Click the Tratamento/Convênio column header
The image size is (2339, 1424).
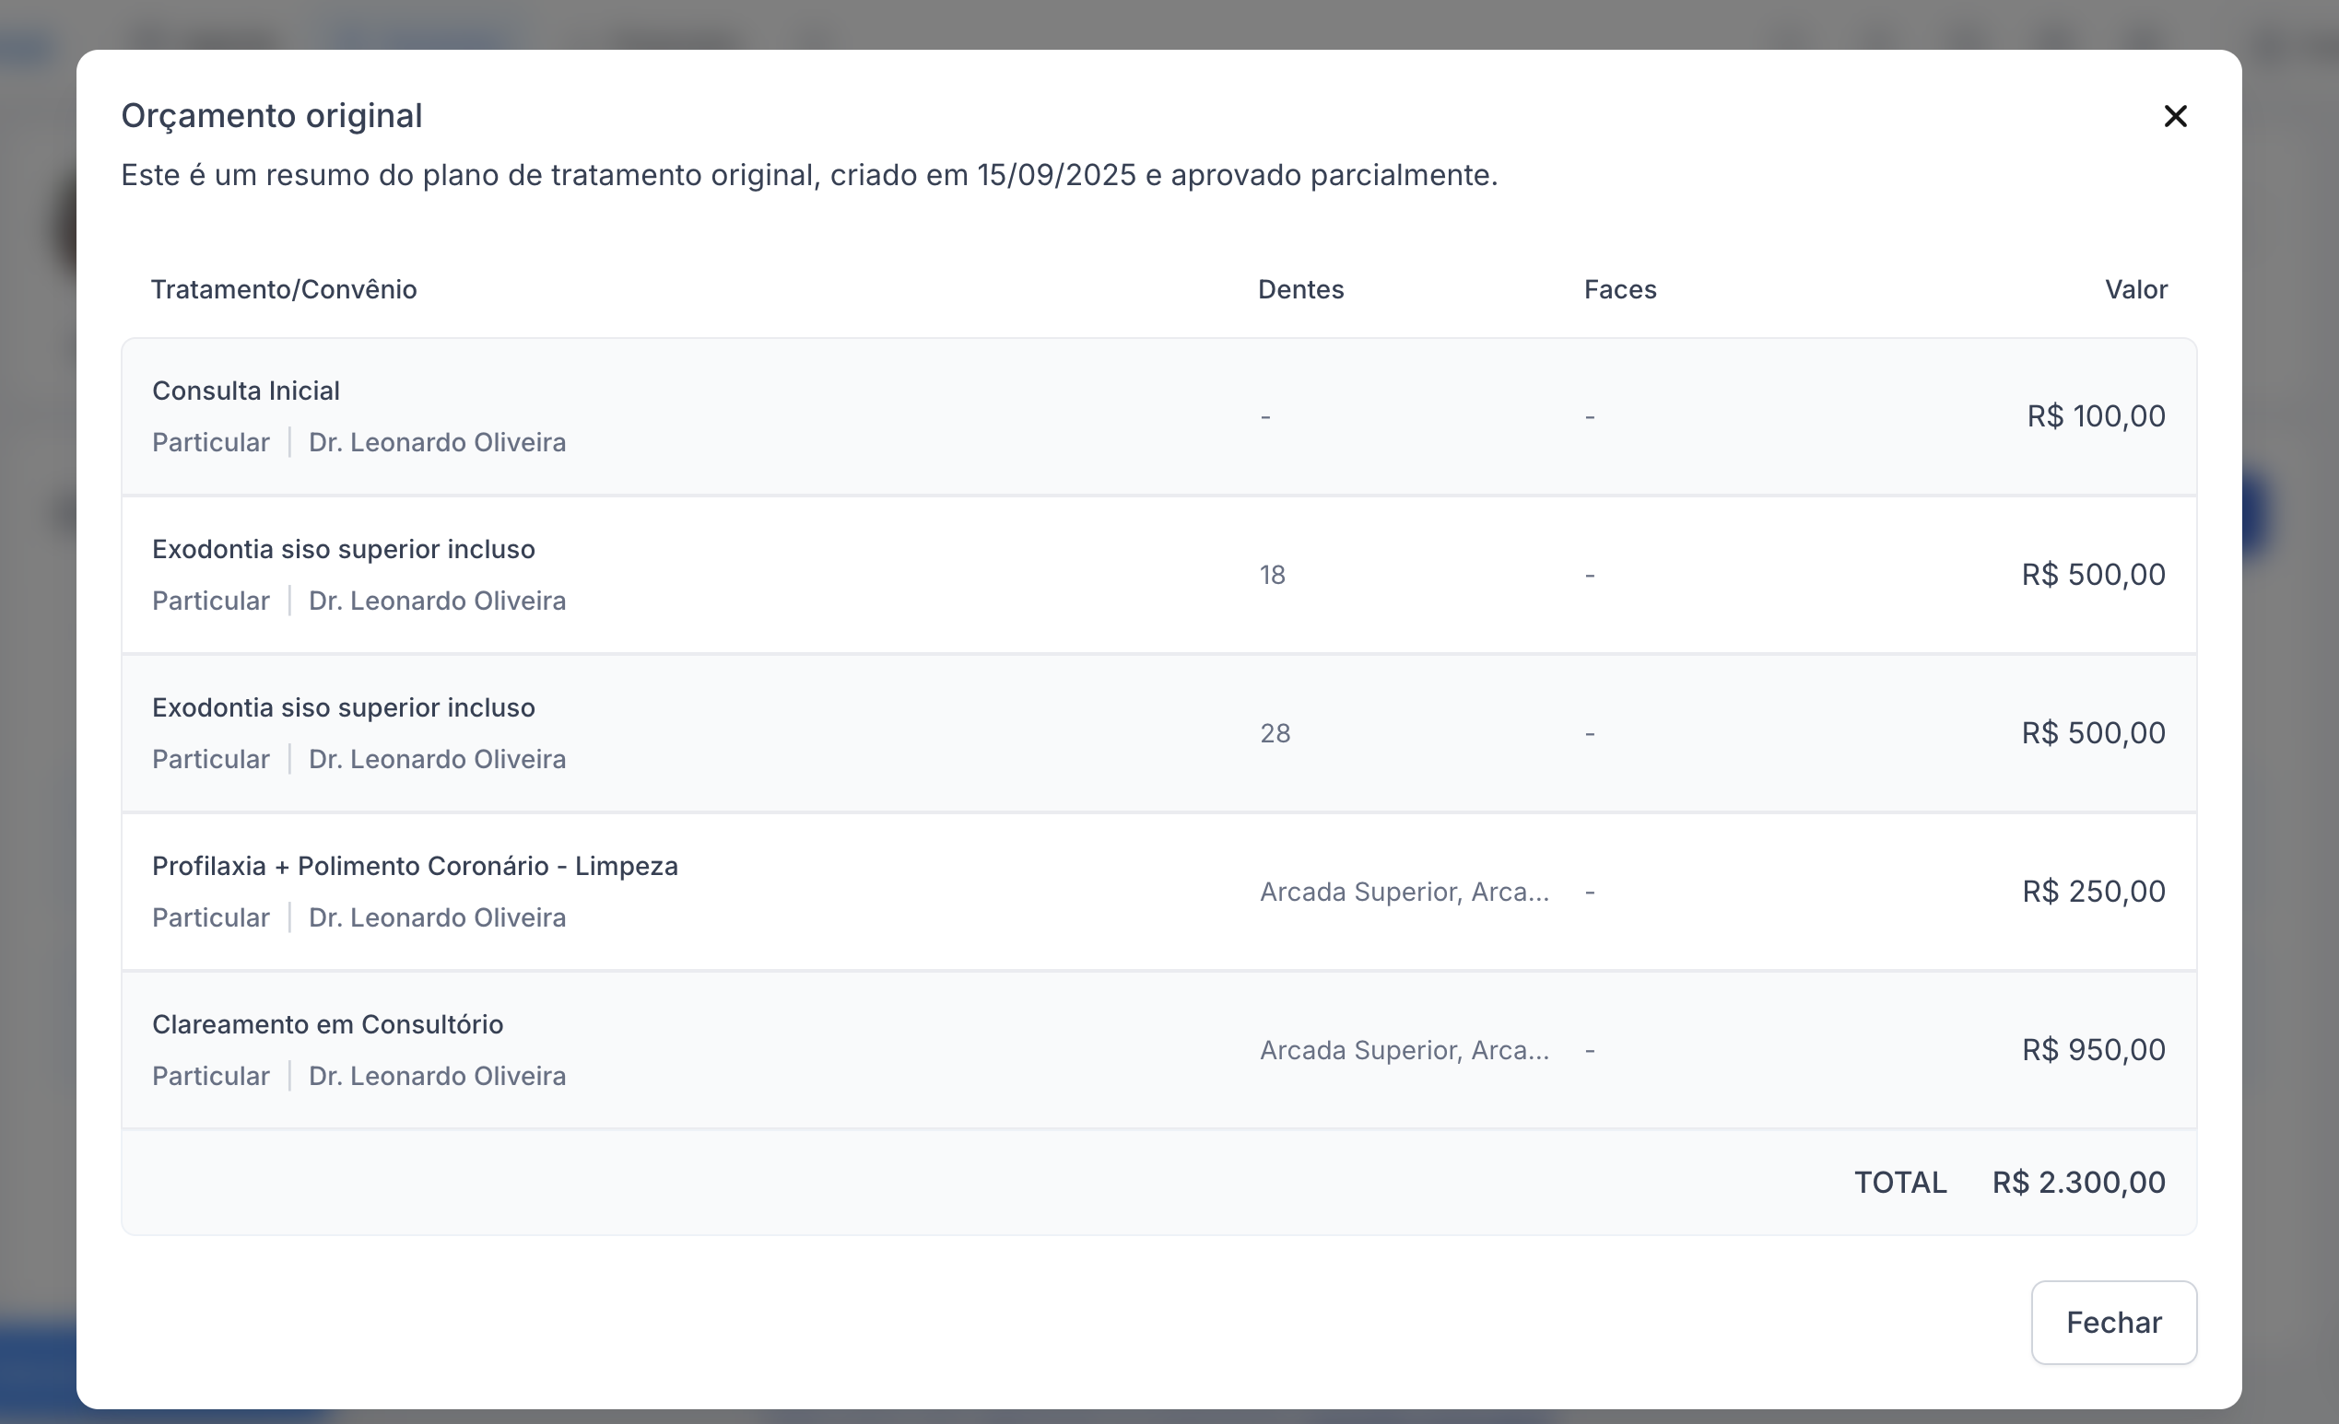coord(284,289)
